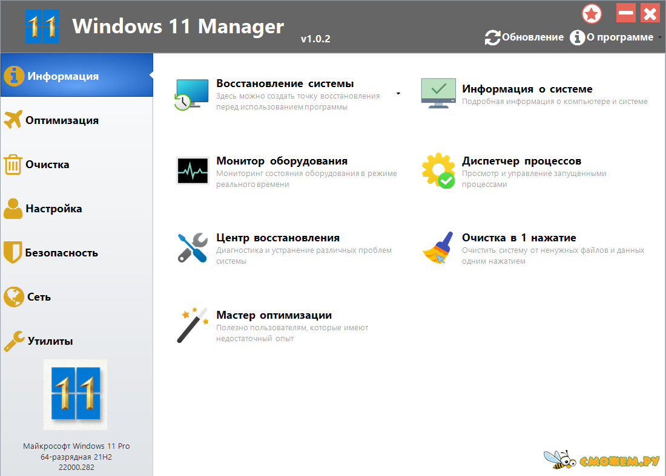This screenshot has width=666, height=476.
Task: Click the Hardware Monitor pulse icon
Action: pyautogui.click(x=193, y=171)
